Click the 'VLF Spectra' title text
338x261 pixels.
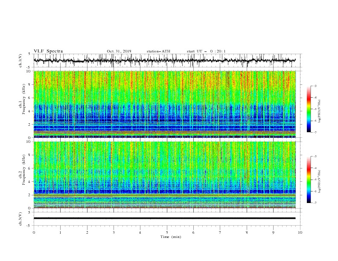48,51
